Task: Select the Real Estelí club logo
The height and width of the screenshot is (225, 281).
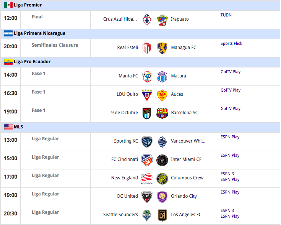Action: click(147, 48)
